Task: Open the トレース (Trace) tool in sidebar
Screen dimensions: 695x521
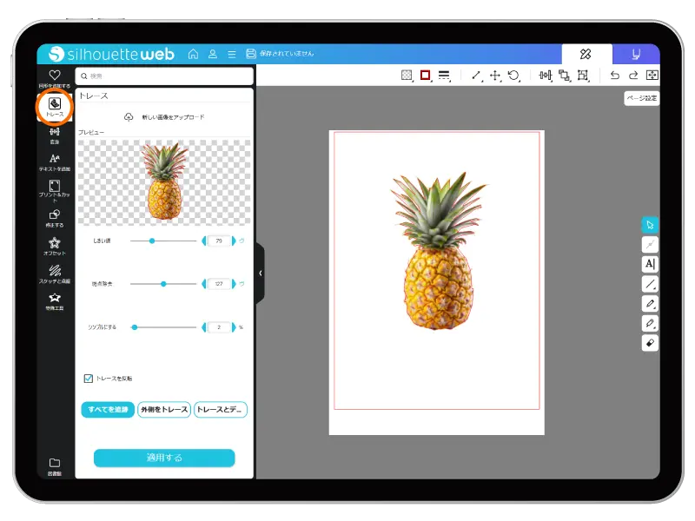Action: [55, 106]
